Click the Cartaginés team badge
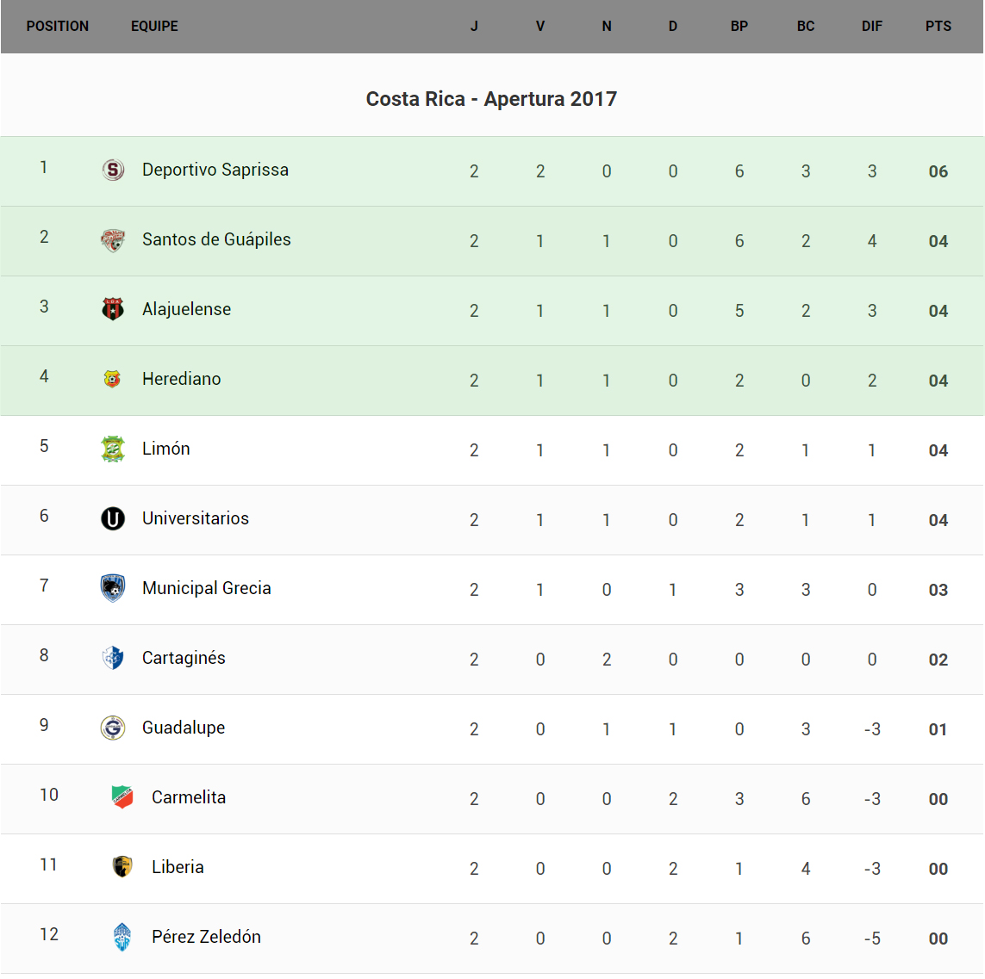Viewport: 985px width, 979px height. [x=113, y=659]
